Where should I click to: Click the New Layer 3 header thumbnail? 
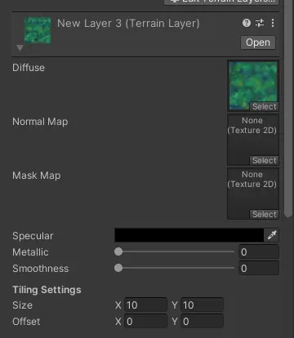[x=38, y=30]
